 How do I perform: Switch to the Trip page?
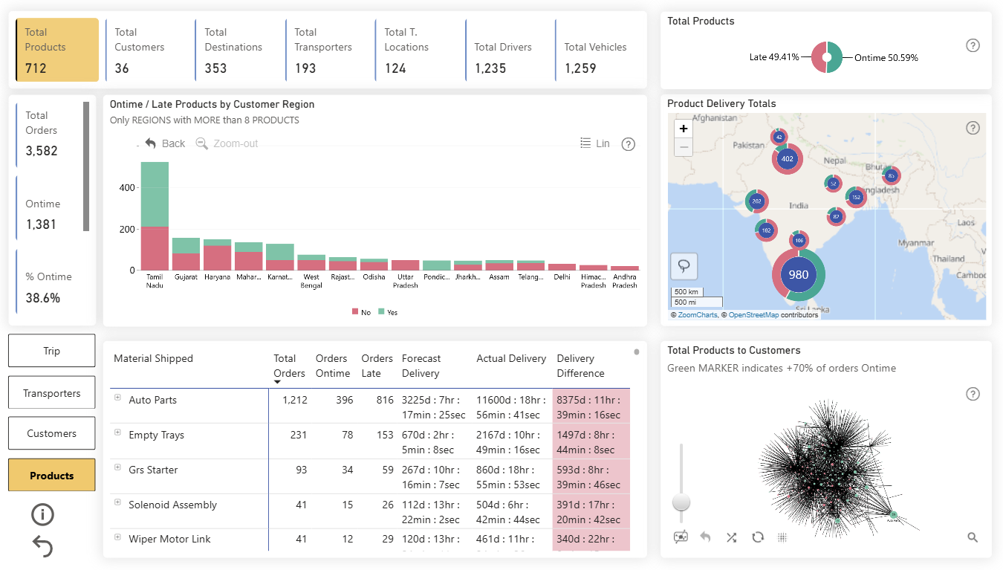click(x=52, y=351)
